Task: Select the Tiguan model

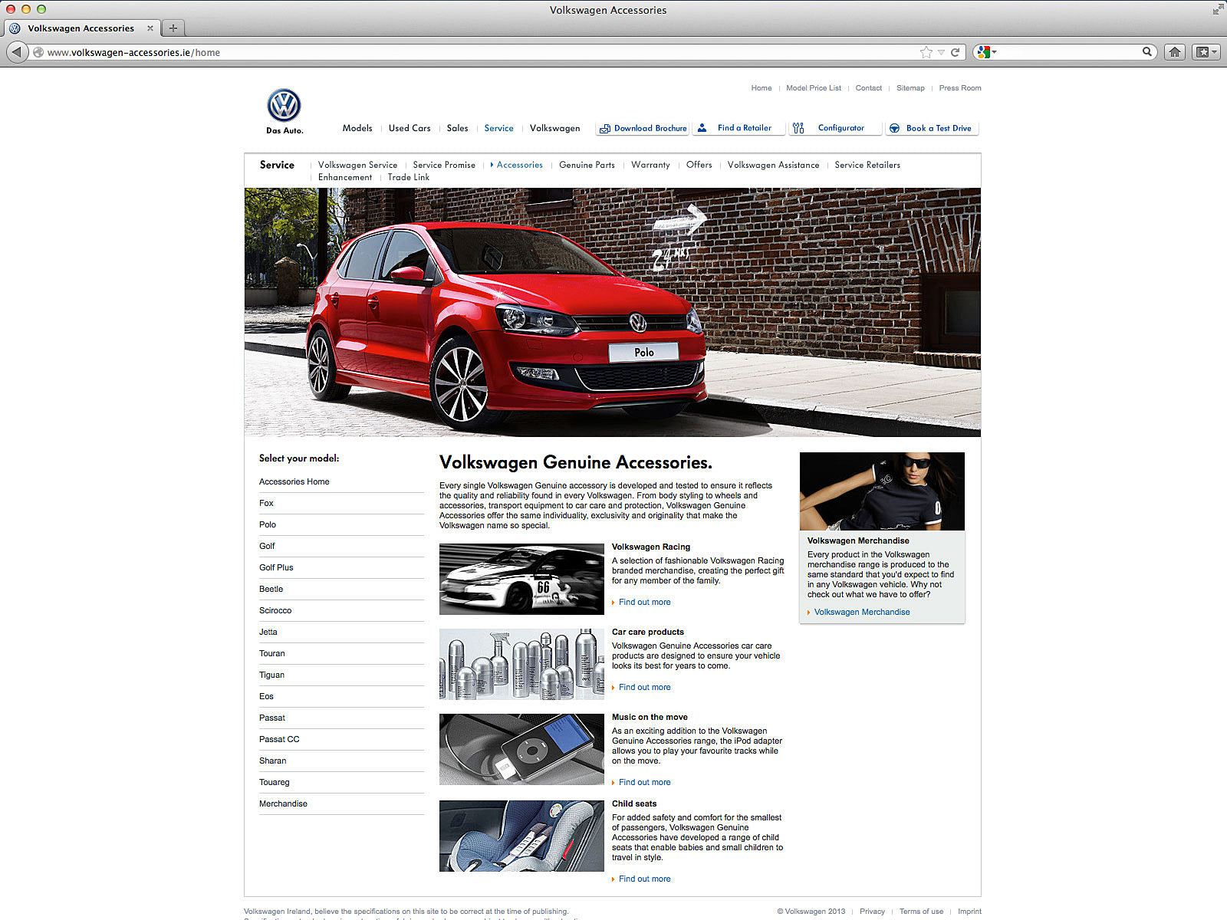Action: [271, 675]
